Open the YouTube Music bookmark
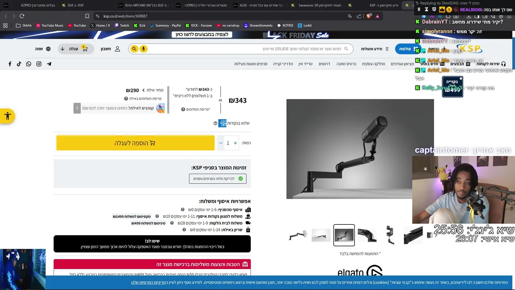The height and width of the screenshot is (290, 515). (x=50, y=25)
